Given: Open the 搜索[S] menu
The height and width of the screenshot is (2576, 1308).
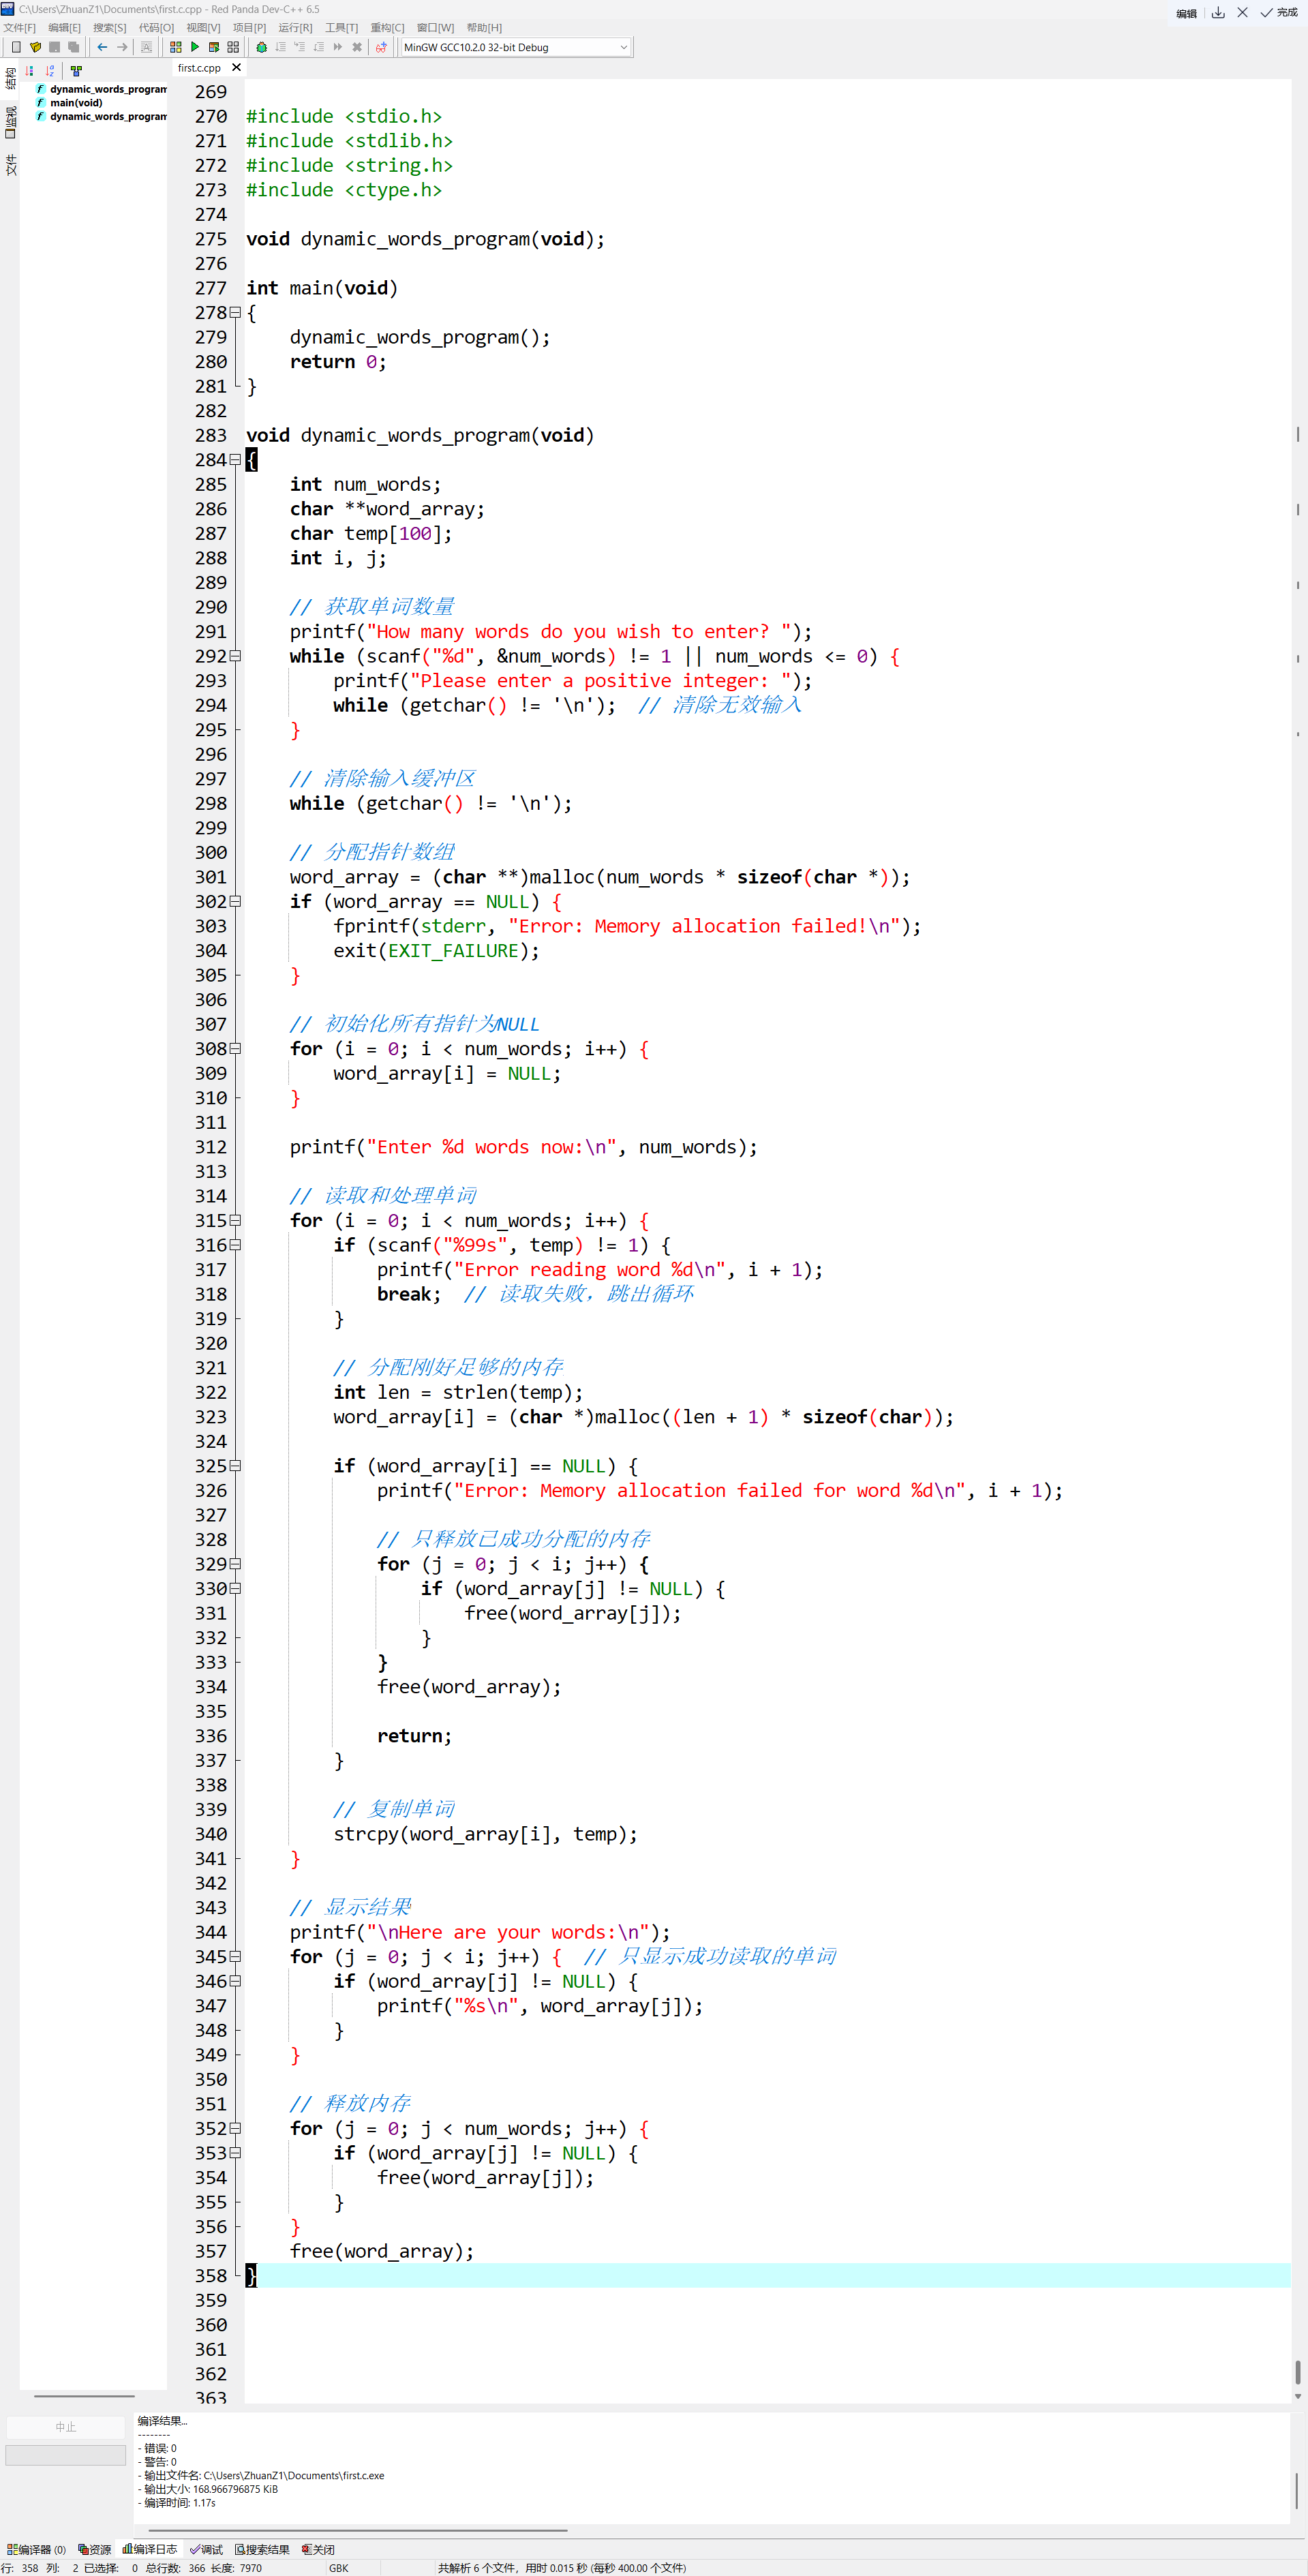Looking at the screenshot, I should point(110,28).
